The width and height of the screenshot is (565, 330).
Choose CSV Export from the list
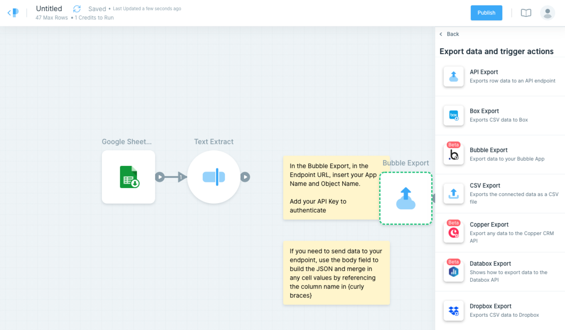tap(500, 193)
